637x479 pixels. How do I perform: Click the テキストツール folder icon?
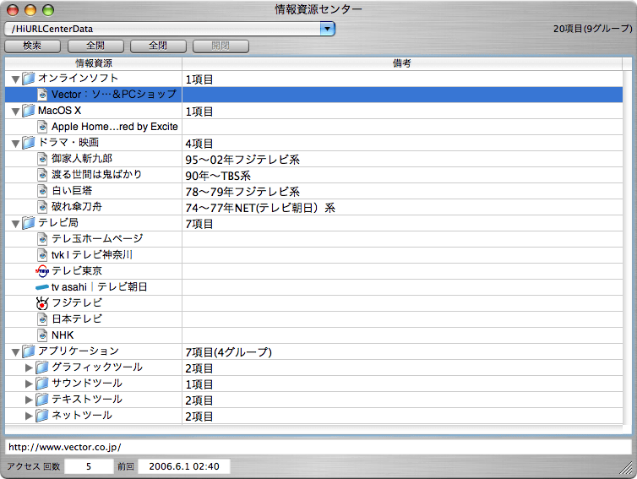pyautogui.click(x=42, y=400)
